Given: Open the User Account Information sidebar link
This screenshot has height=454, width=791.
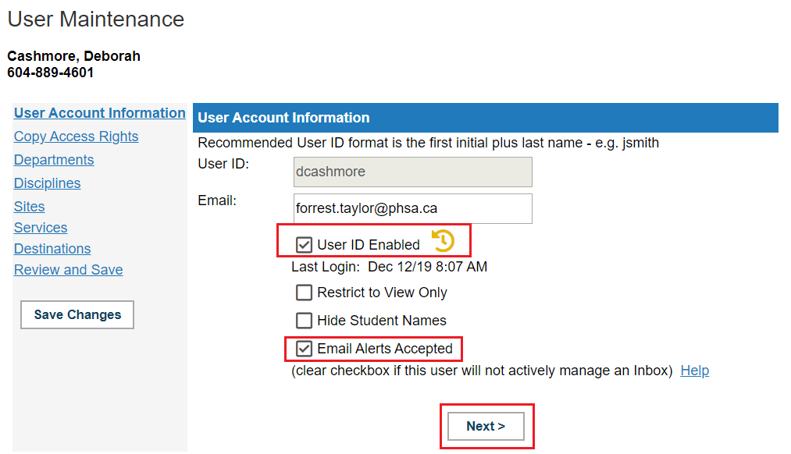Looking at the screenshot, I should (x=99, y=113).
